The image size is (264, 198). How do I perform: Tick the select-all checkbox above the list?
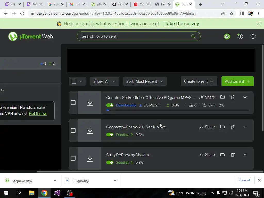pyautogui.click(x=74, y=81)
